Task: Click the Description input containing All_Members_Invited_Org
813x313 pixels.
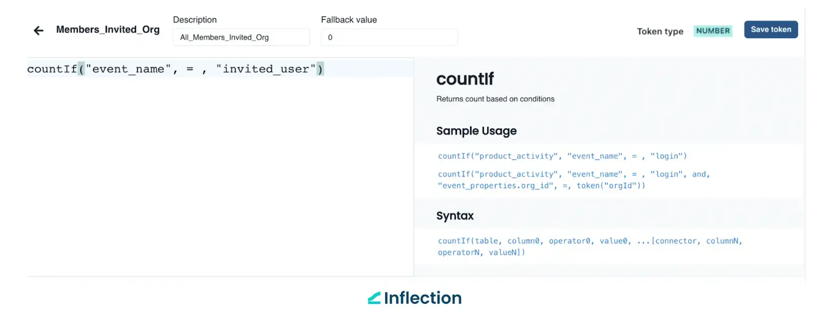Action: 241,37
